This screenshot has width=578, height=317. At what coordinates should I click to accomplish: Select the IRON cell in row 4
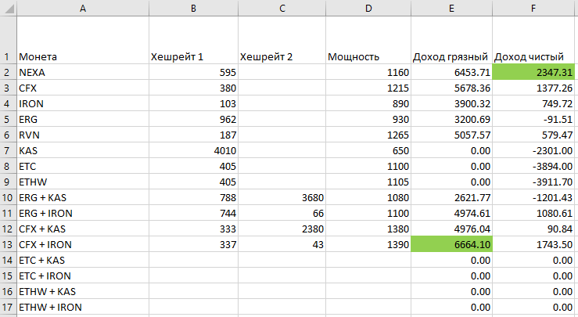pyautogui.click(x=83, y=103)
